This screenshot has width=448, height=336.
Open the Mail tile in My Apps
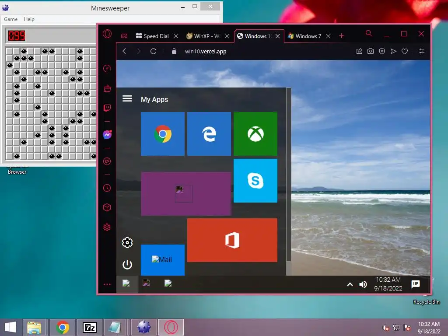click(x=163, y=260)
